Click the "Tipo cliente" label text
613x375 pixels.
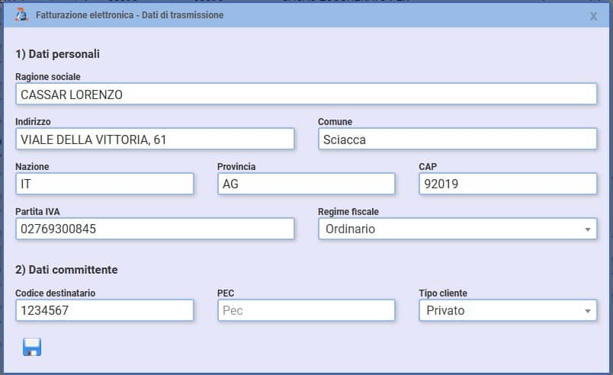(x=443, y=293)
